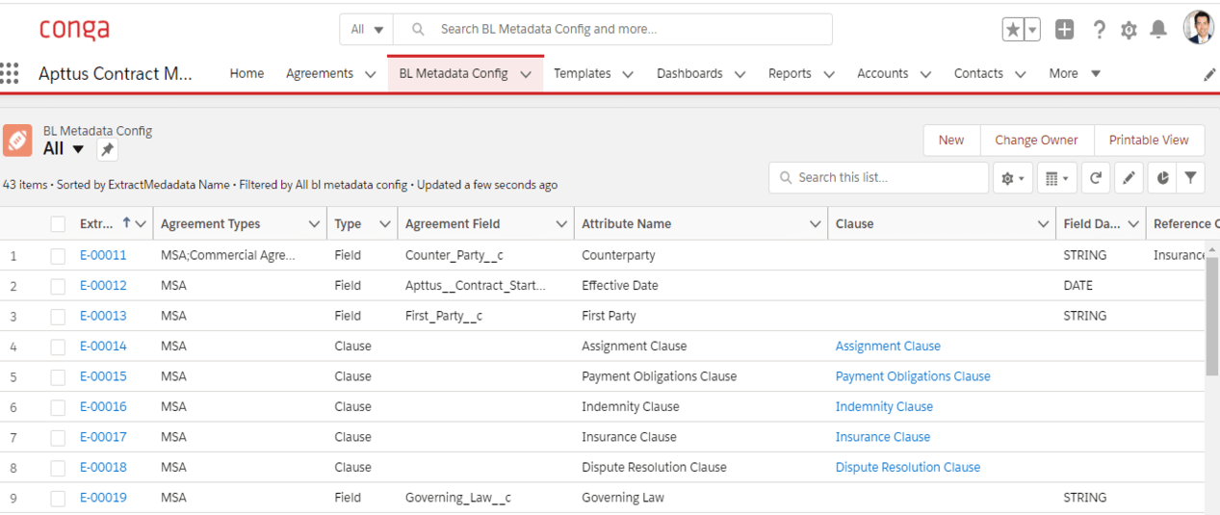Image resolution: width=1220 pixels, height=515 pixels.
Task: Open the Indemnity Clause link
Action: coord(884,407)
